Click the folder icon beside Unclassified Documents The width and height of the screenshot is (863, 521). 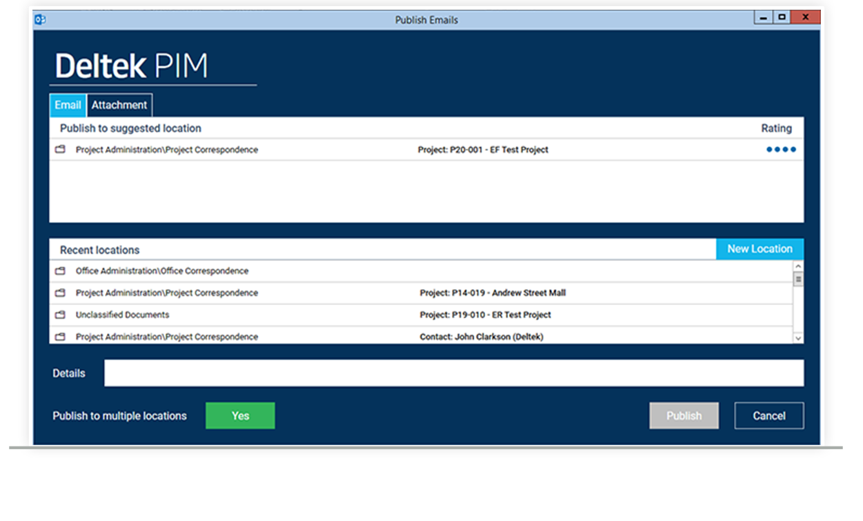61,315
